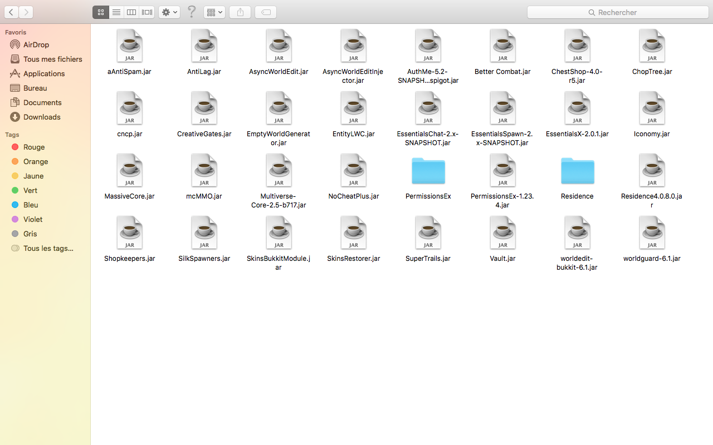
Task: Select the NoCheatPlus.jar file icon
Action: point(354,170)
